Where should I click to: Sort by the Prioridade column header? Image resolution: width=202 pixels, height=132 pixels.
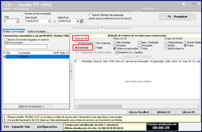point(87,61)
